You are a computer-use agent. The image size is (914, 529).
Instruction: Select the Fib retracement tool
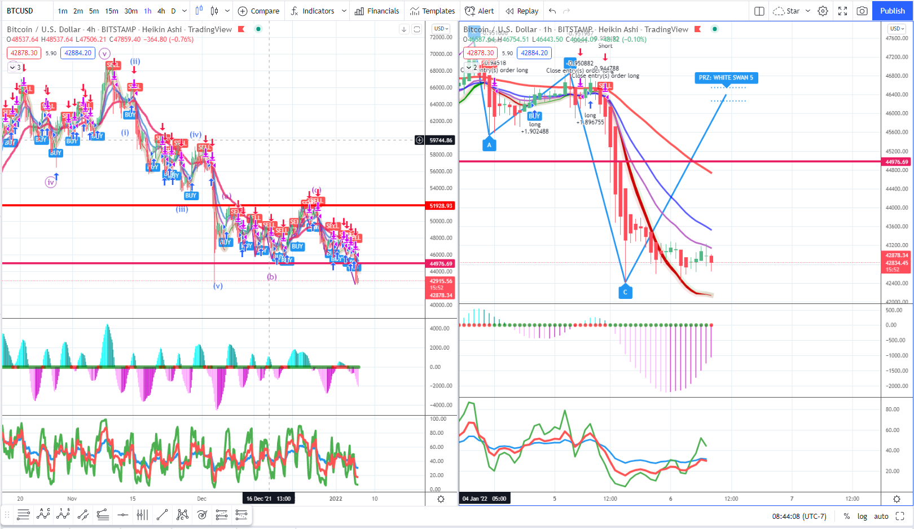[x=222, y=514]
